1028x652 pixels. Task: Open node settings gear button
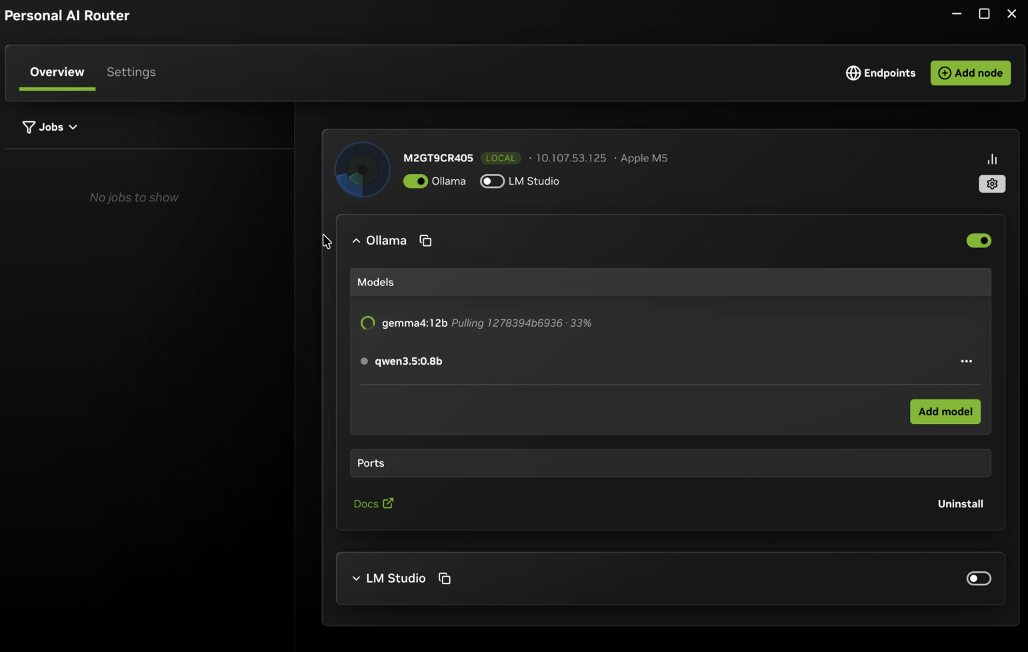point(992,184)
